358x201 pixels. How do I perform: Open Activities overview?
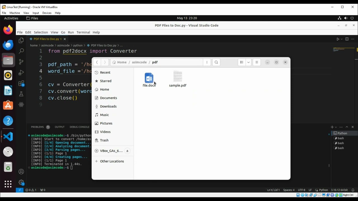pos(11,18)
